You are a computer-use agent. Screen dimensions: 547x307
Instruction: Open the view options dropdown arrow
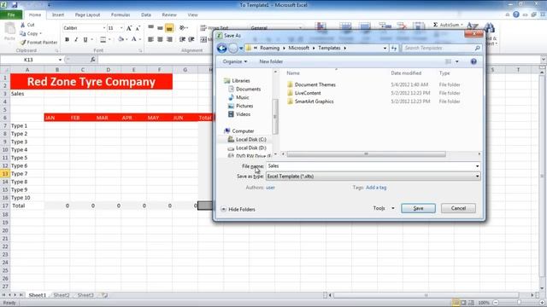pyautogui.click(x=457, y=61)
